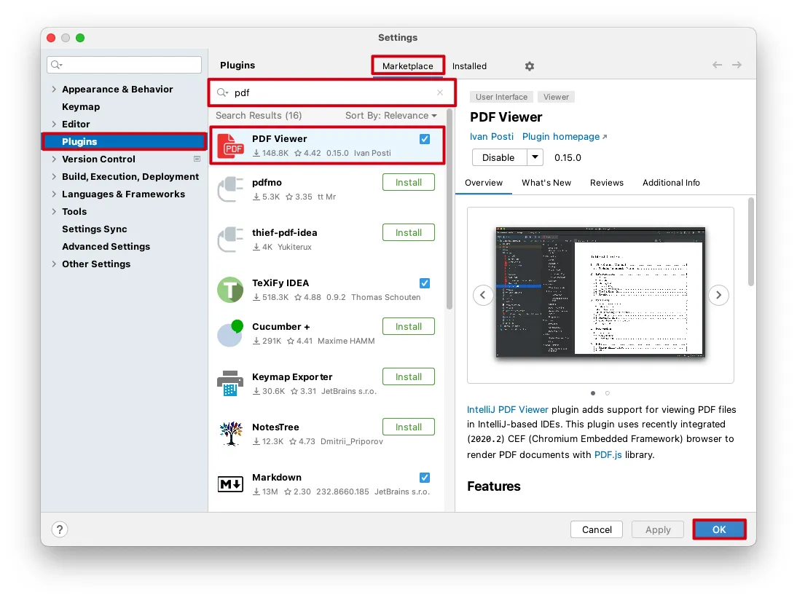Select the Advanced Settings item
The image size is (797, 600).
(x=106, y=246)
